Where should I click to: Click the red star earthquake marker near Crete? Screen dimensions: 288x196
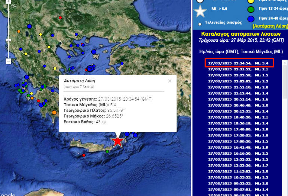click(x=118, y=142)
